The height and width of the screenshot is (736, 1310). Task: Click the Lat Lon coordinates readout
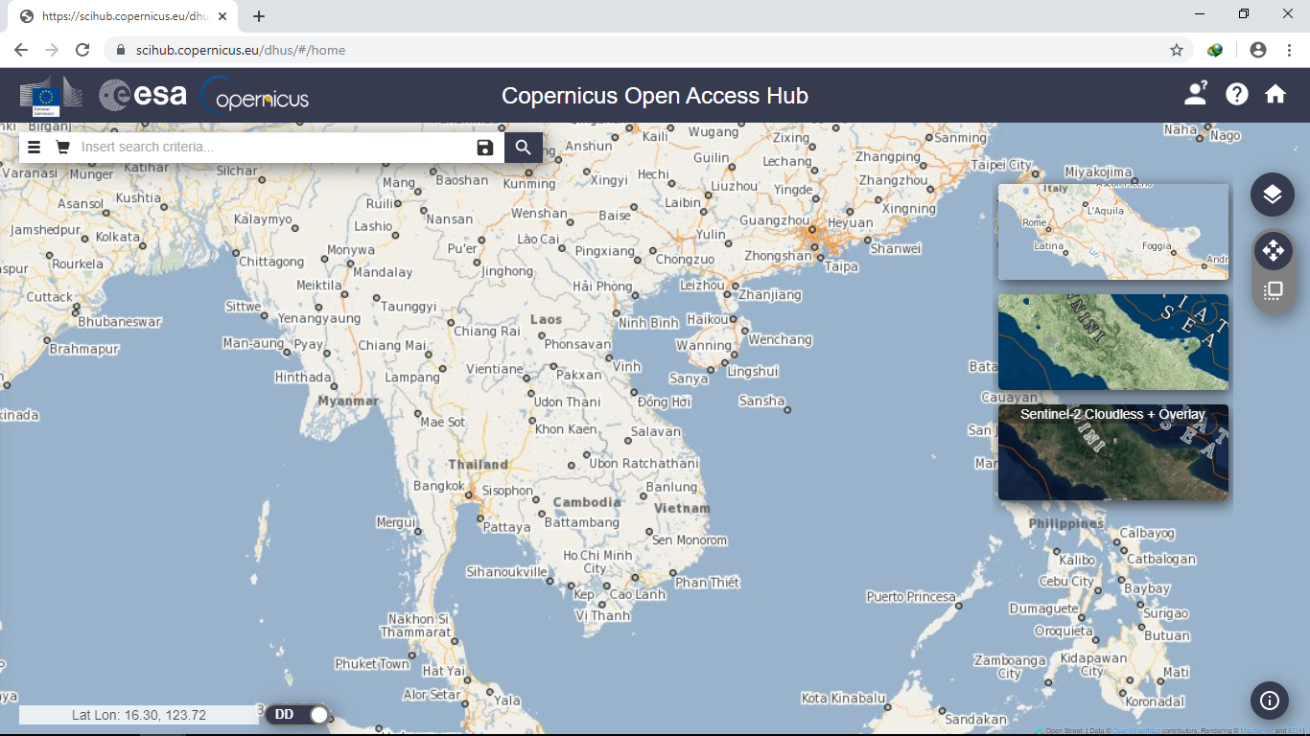(x=139, y=715)
